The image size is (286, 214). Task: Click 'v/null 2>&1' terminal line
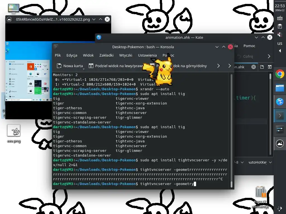pos(65,165)
